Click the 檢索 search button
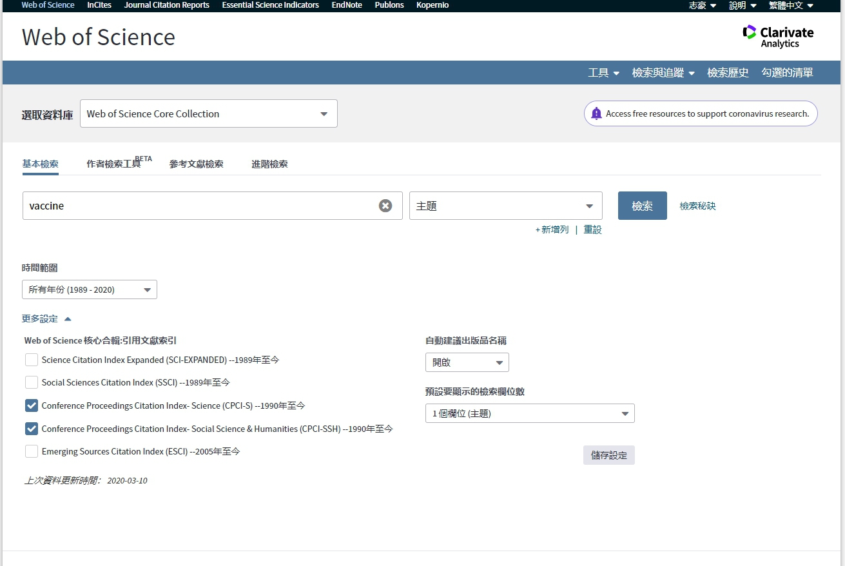Image resolution: width=845 pixels, height=566 pixels. point(643,206)
